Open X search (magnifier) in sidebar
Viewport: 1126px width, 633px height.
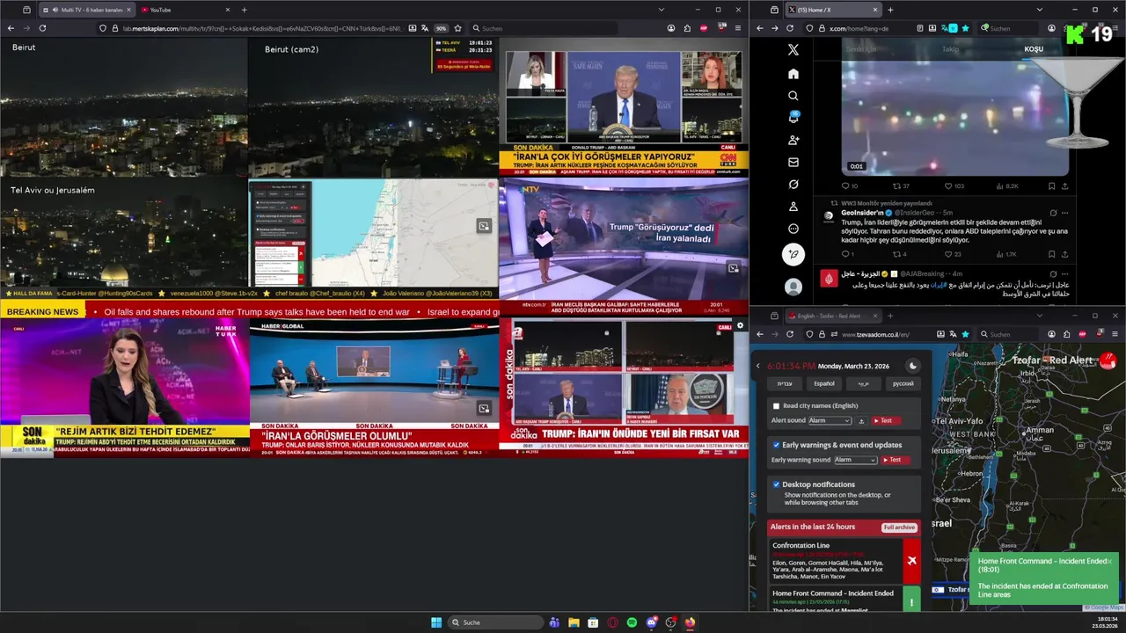coord(793,96)
